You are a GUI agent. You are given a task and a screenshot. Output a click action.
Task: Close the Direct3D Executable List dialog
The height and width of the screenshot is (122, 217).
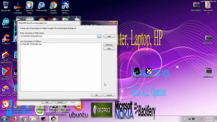click(113, 22)
